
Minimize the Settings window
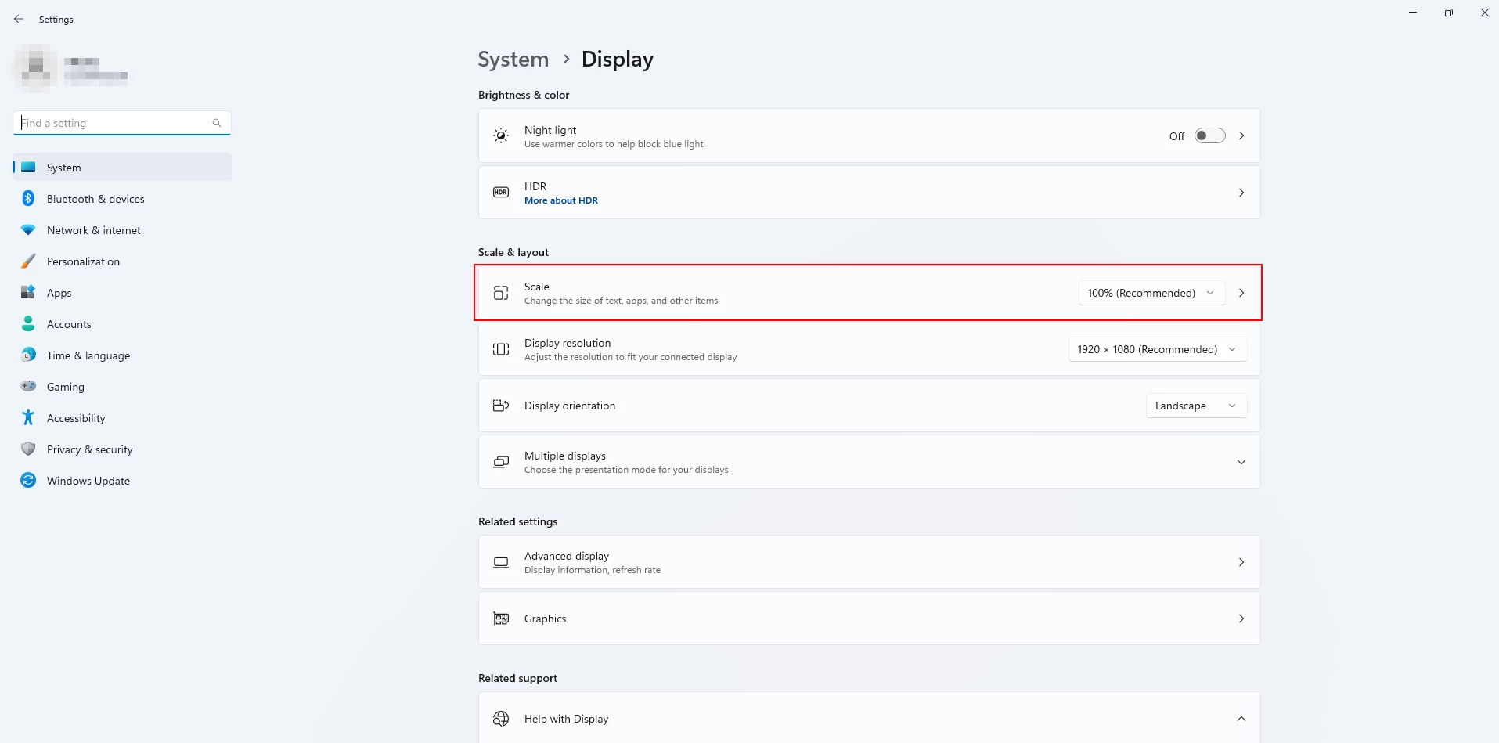1413,13
